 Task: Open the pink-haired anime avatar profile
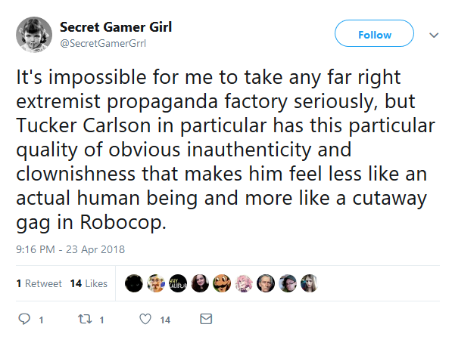tap(244, 283)
